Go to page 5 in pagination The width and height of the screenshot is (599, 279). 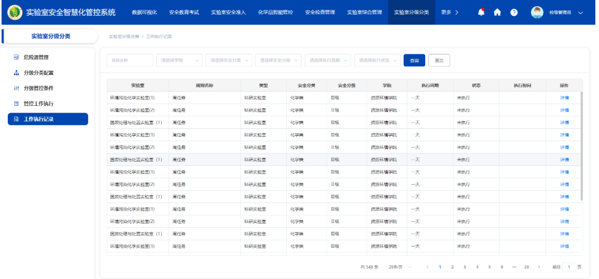[490, 267]
